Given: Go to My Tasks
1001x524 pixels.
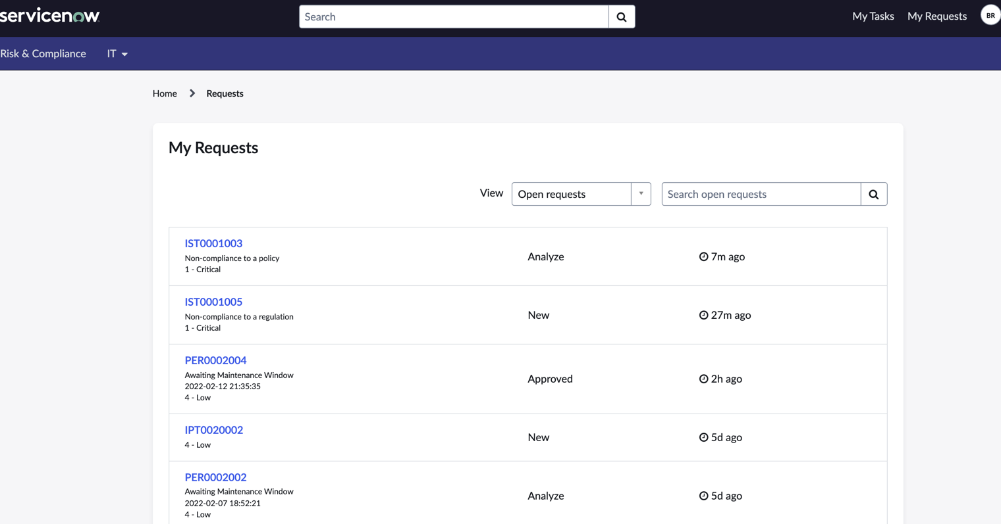Looking at the screenshot, I should [x=873, y=16].
